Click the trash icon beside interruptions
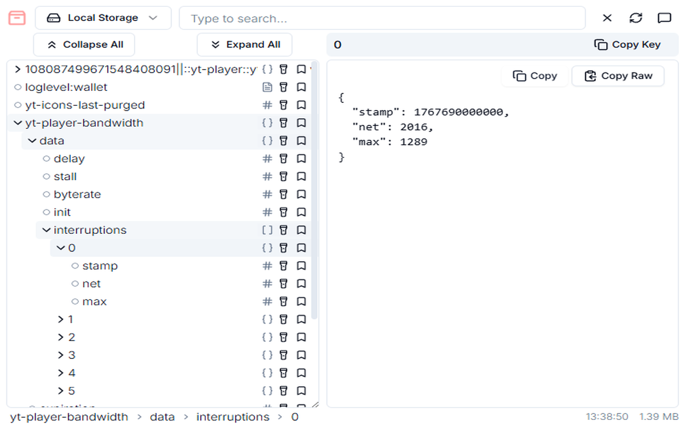Image resolution: width=686 pixels, height=428 pixels. (x=284, y=230)
